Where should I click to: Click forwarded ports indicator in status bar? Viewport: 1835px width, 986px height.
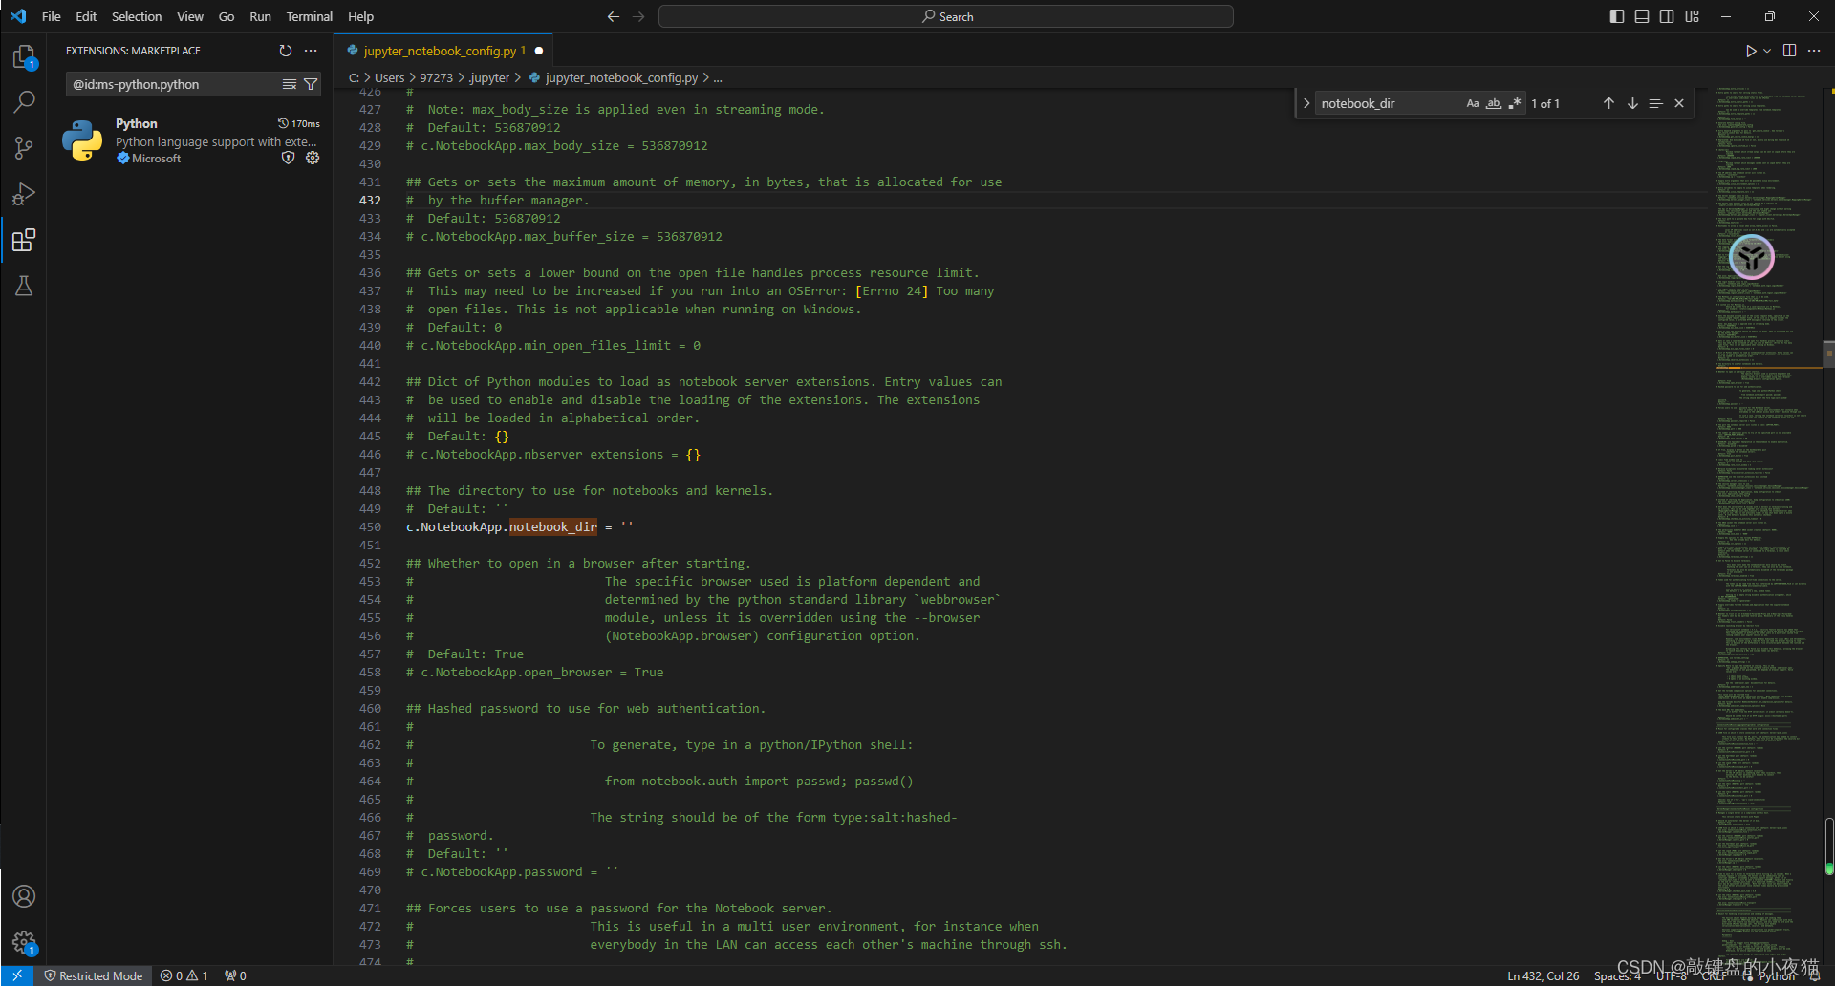point(235,975)
